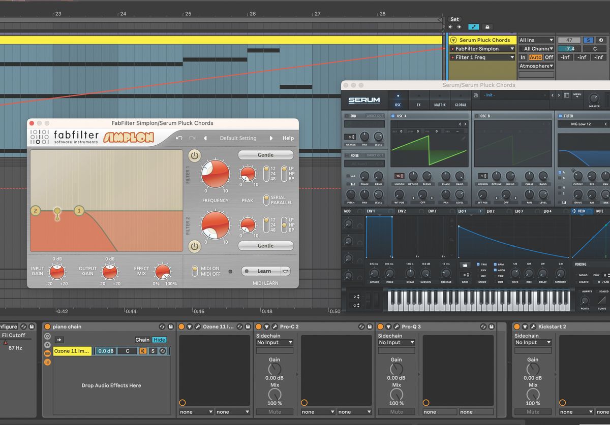Switch the MIDI ON/OFF toggle in Simplon
The height and width of the screenshot is (425, 610).
(x=195, y=271)
